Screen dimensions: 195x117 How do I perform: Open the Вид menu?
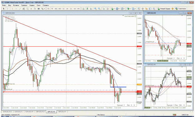click(x=10, y=5)
